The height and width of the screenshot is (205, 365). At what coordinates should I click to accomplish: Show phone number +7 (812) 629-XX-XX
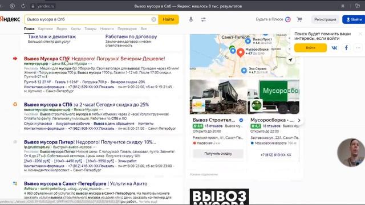pyautogui.click(x=91, y=87)
